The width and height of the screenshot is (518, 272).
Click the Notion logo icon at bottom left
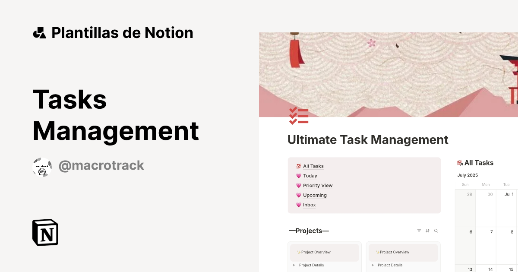(45, 232)
